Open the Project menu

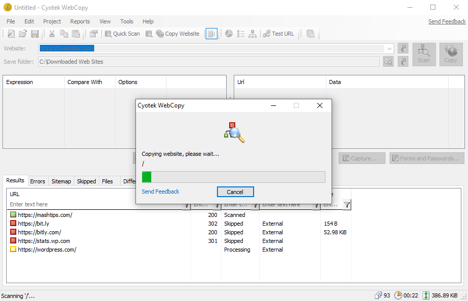coord(52,21)
